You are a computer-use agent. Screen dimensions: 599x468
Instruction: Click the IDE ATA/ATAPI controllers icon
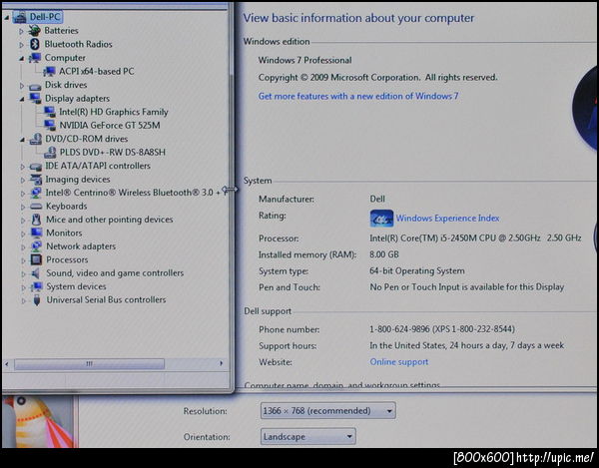tap(36, 167)
